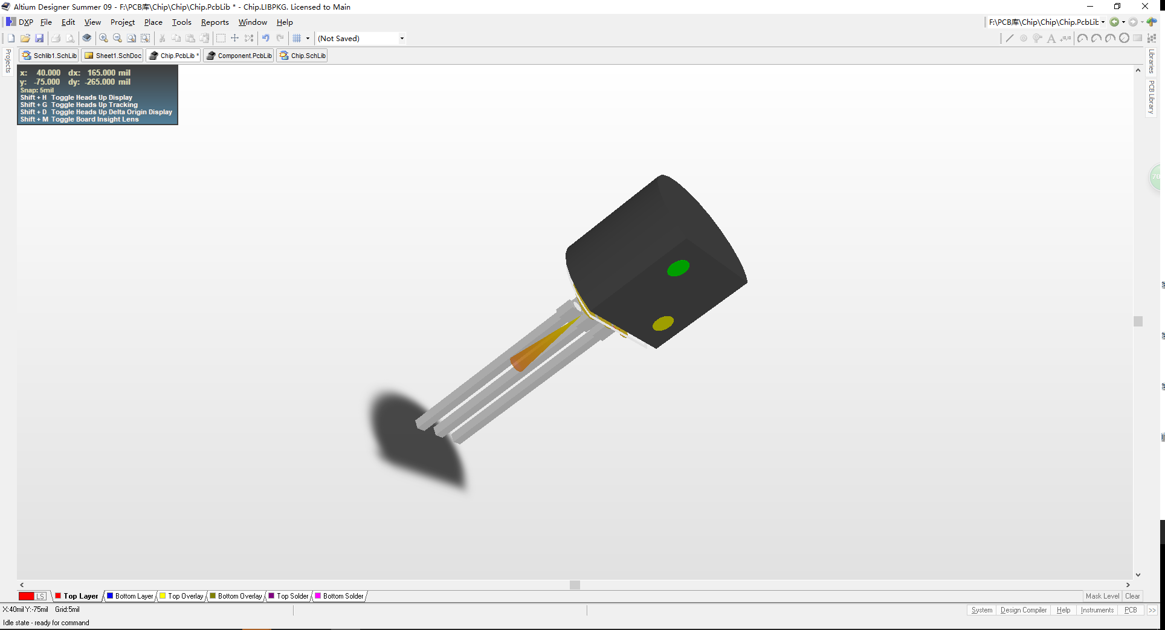This screenshot has height=630, width=1165.
Task: Open the View menu
Action: click(x=92, y=22)
